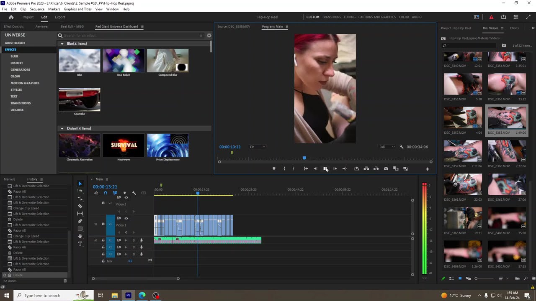Open the button editor plus icon
Screen dimensions: 536x301
tap(427, 169)
